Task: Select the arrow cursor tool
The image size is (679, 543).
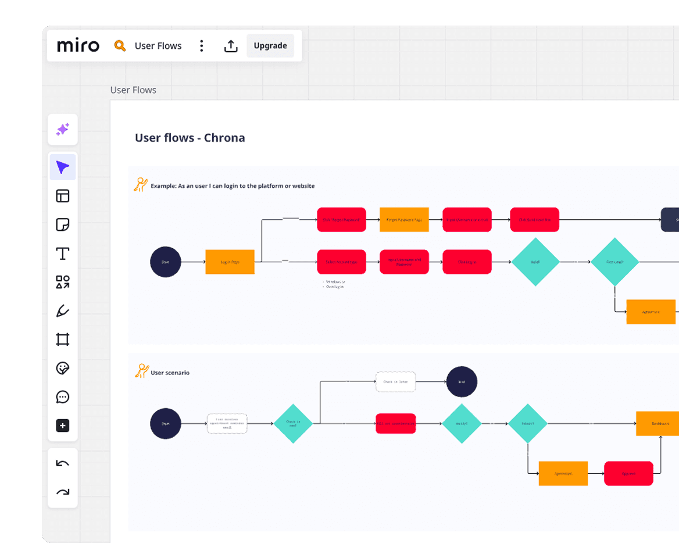Action: tap(63, 167)
